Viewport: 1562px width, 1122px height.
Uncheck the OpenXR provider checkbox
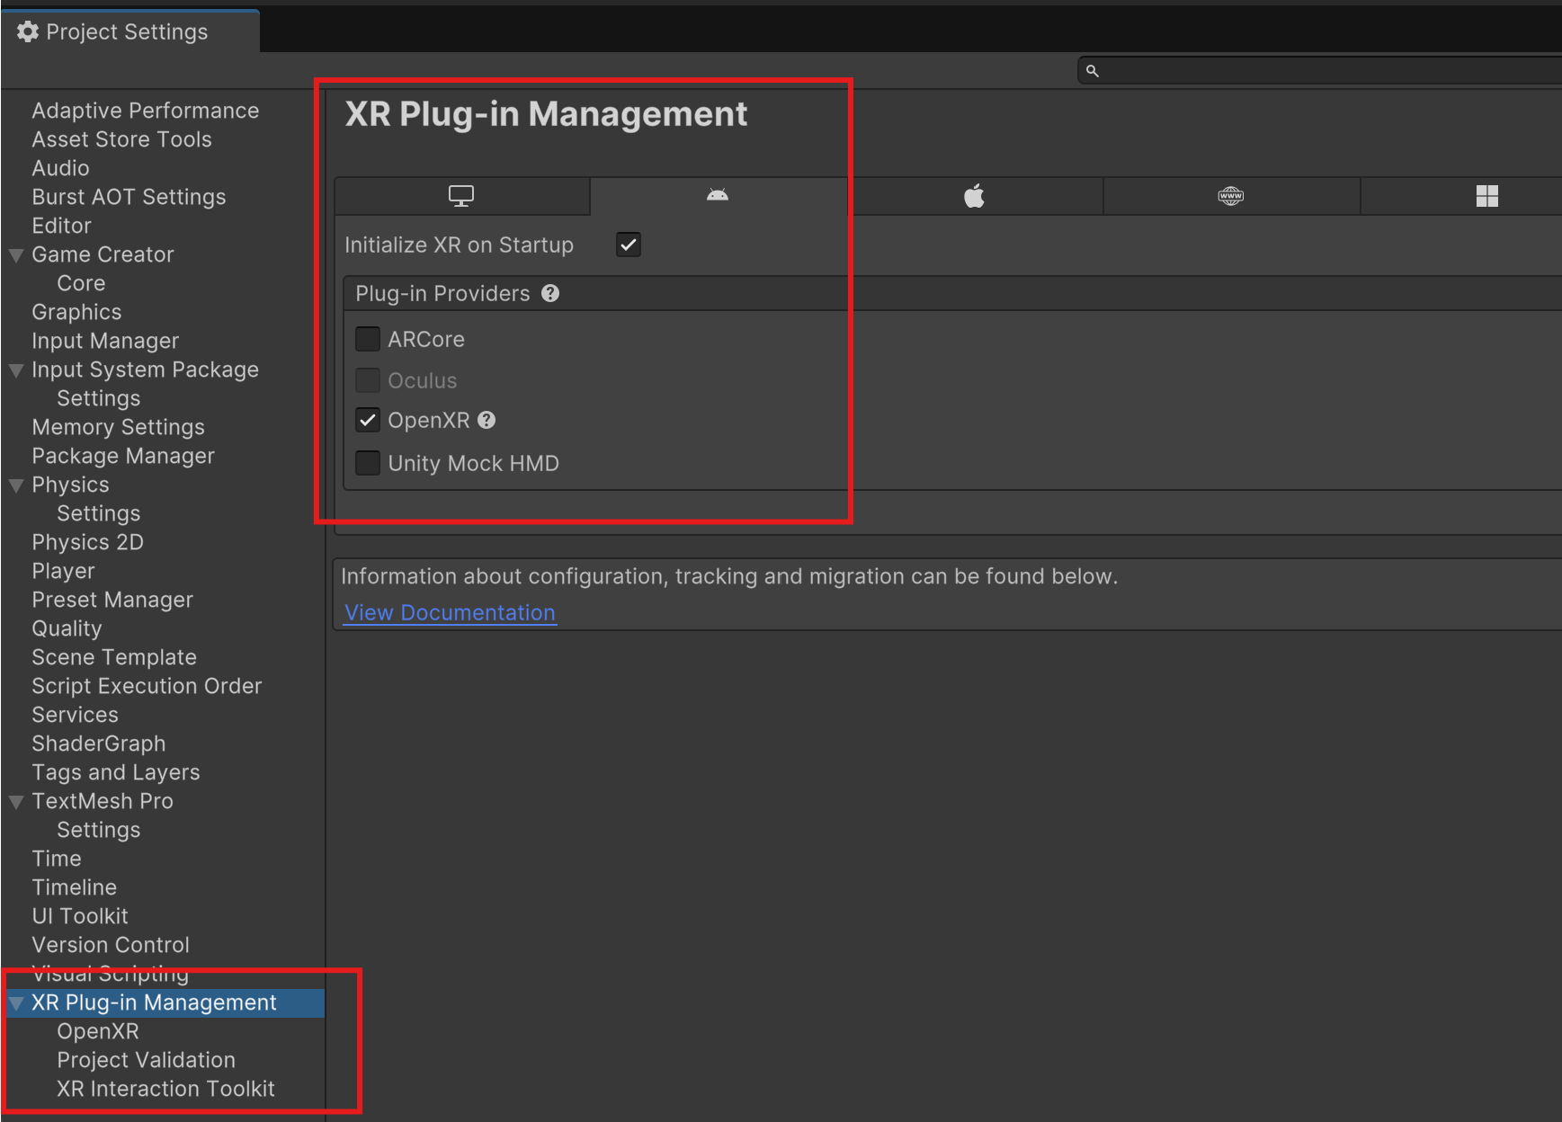(368, 421)
